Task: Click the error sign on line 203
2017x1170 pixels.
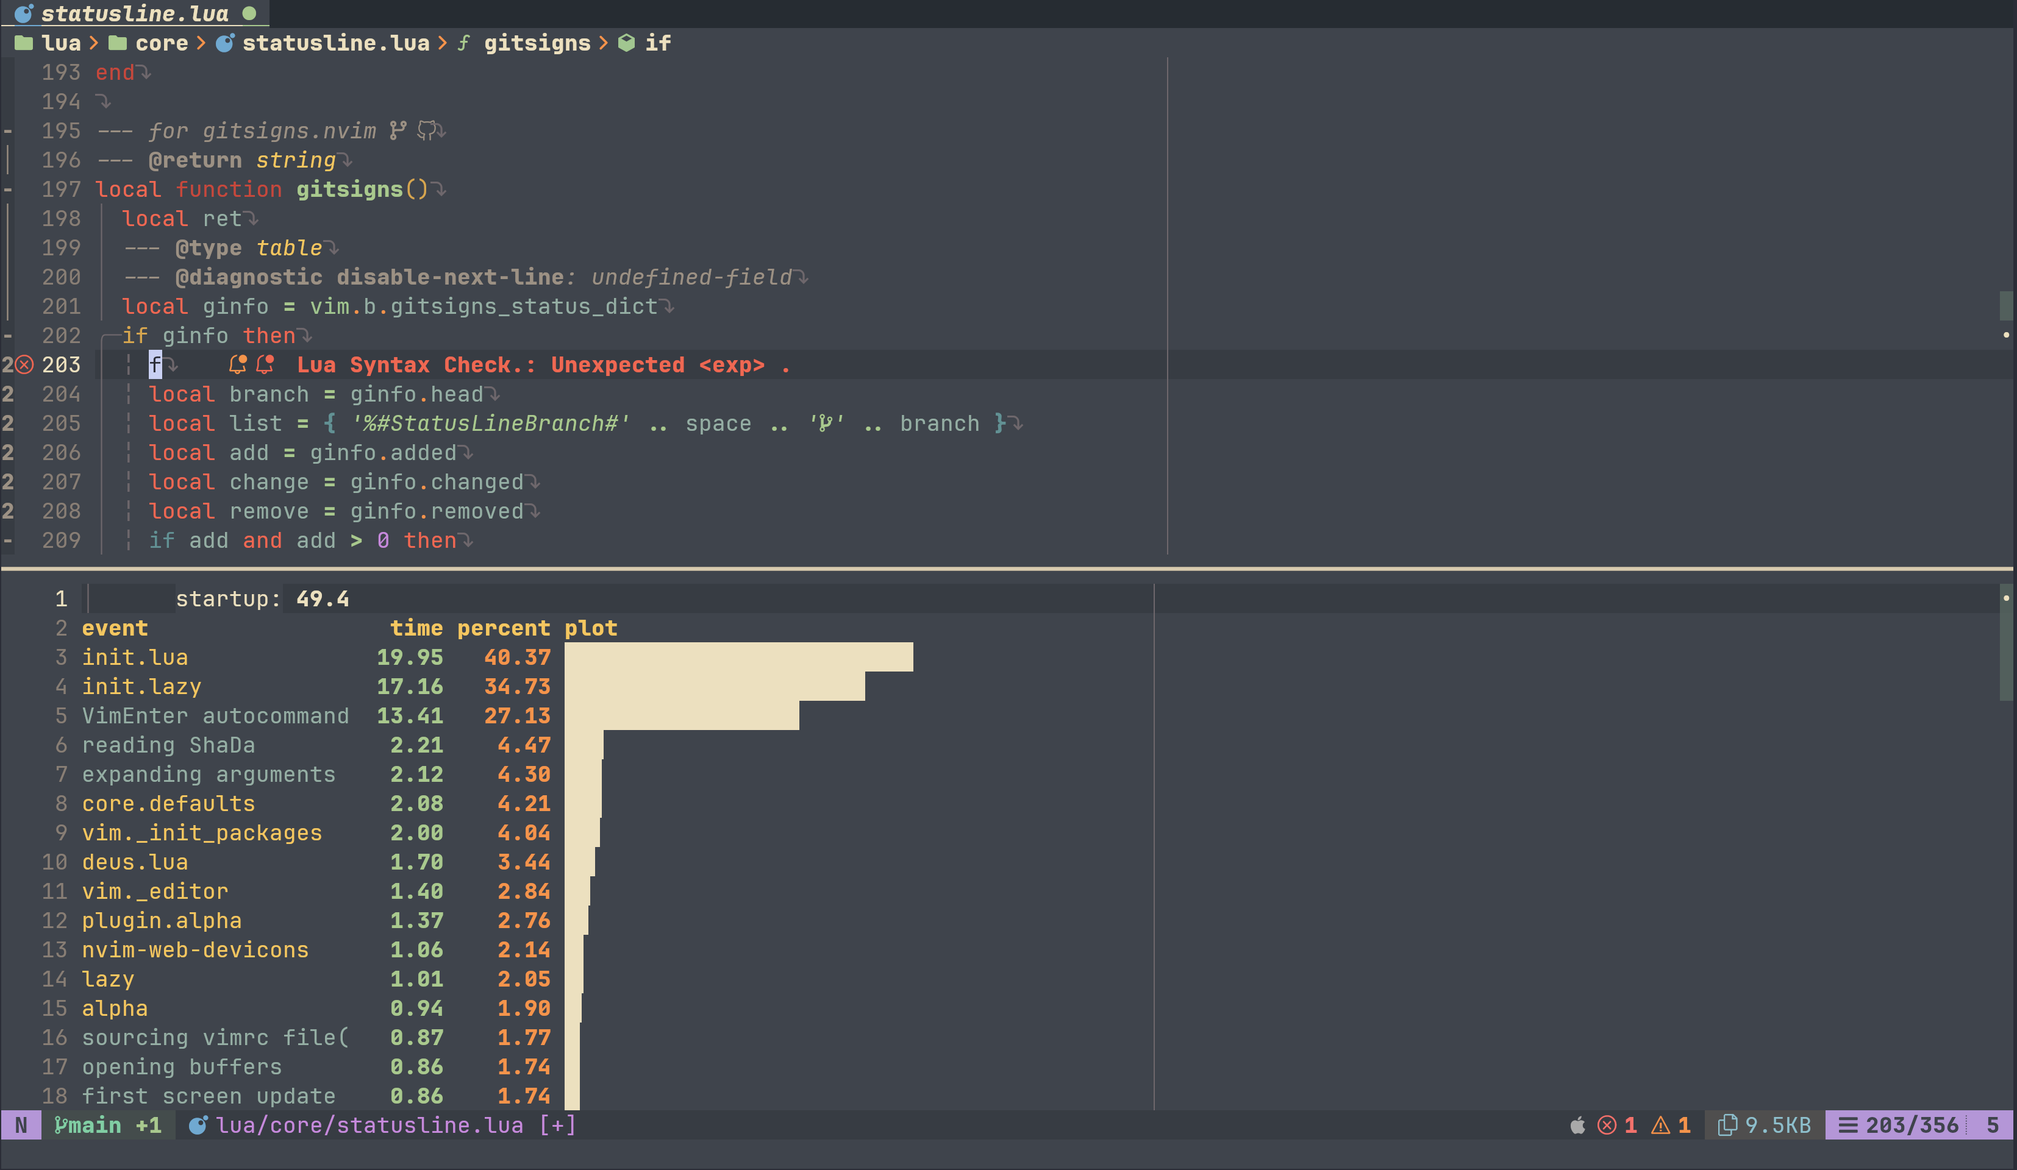Action: pos(25,366)
